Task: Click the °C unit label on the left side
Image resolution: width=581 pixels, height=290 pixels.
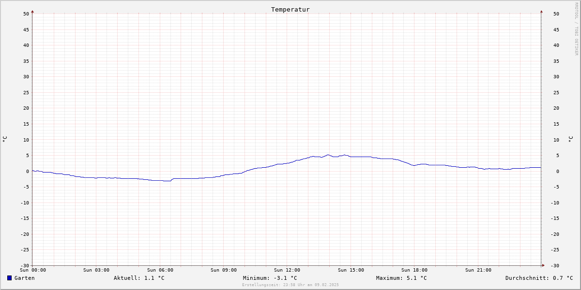Action: [5, 139]
